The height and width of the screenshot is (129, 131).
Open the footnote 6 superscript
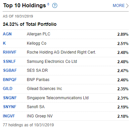(48, 4)
